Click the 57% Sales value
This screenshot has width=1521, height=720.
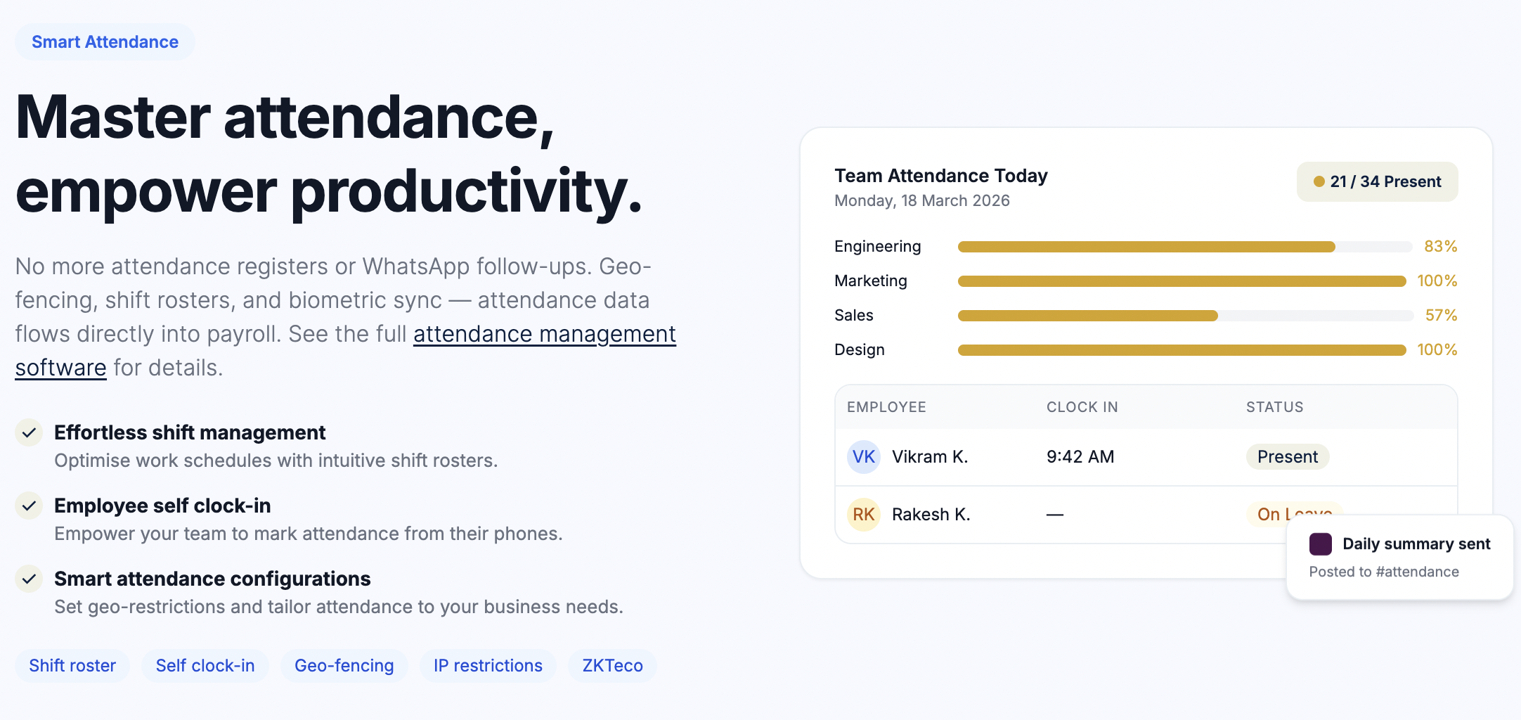click(1441, 316)
